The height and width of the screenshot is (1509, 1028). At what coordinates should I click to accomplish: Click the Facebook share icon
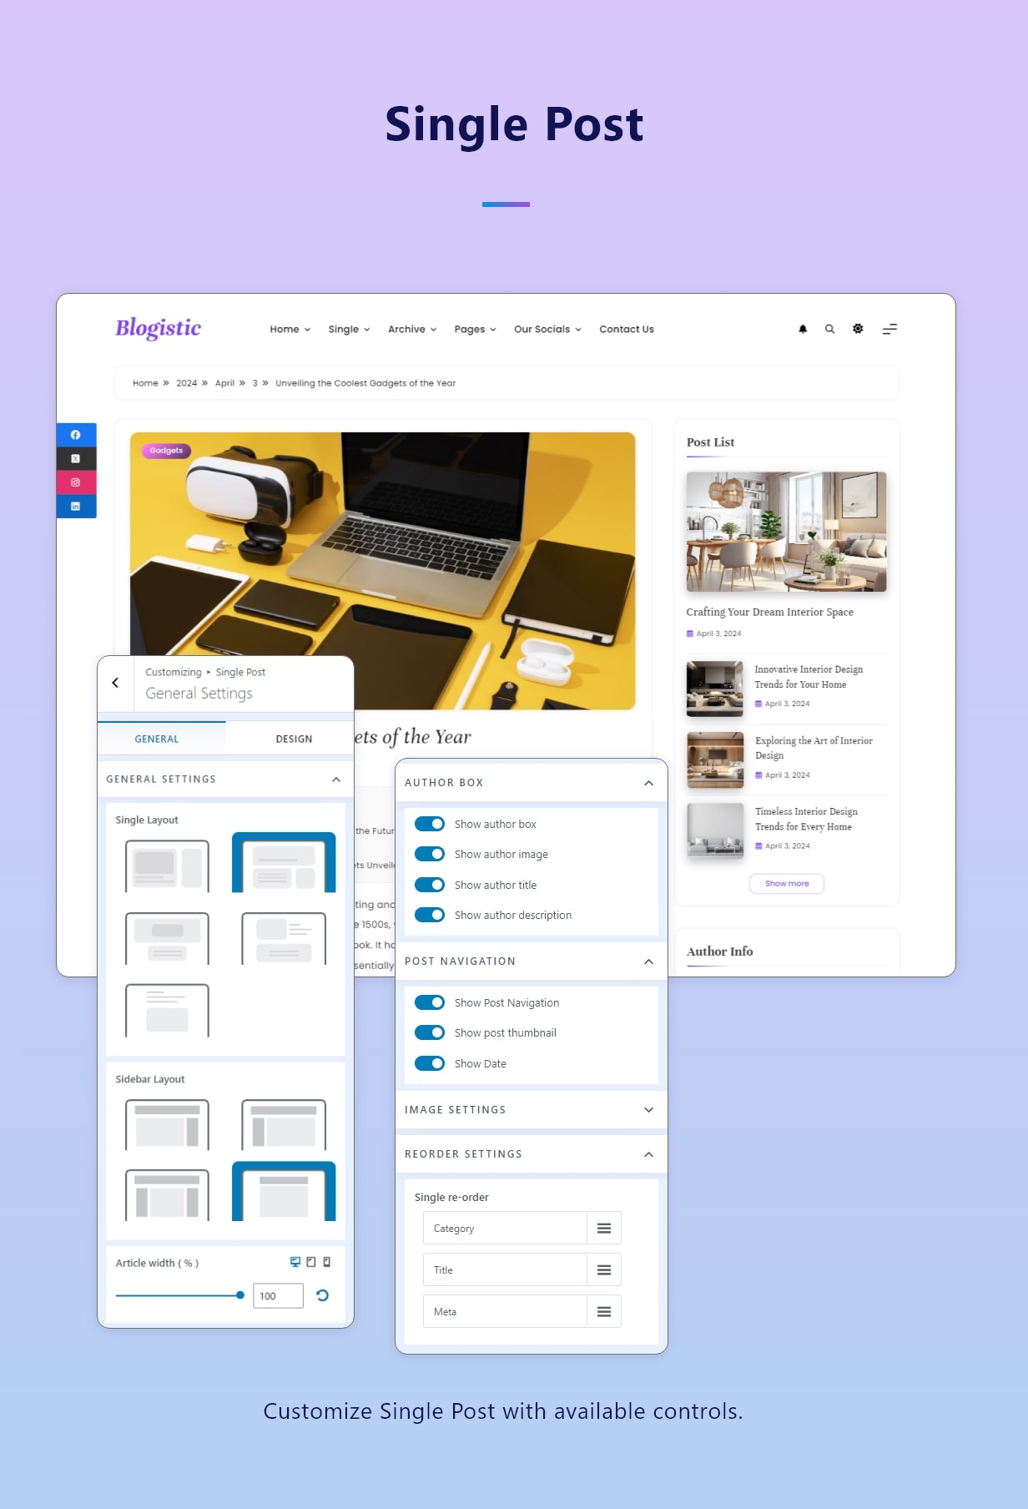tap(76, 435)
